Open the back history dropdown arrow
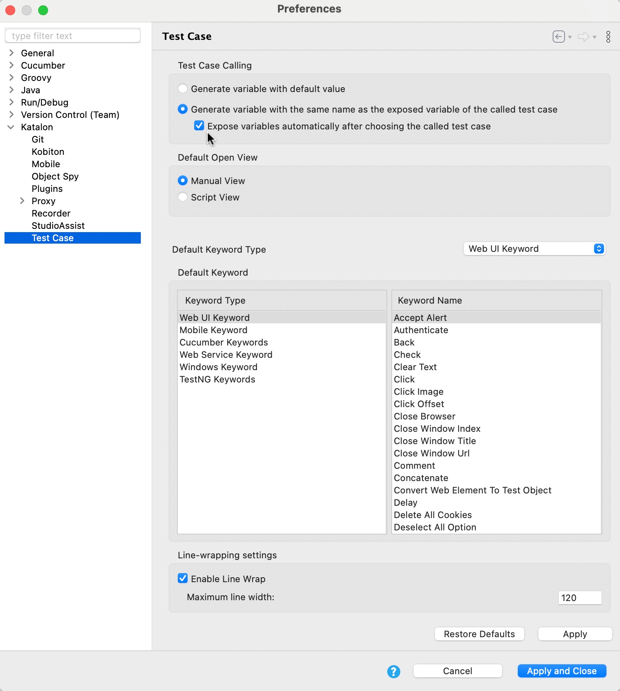 coord(570,37)
